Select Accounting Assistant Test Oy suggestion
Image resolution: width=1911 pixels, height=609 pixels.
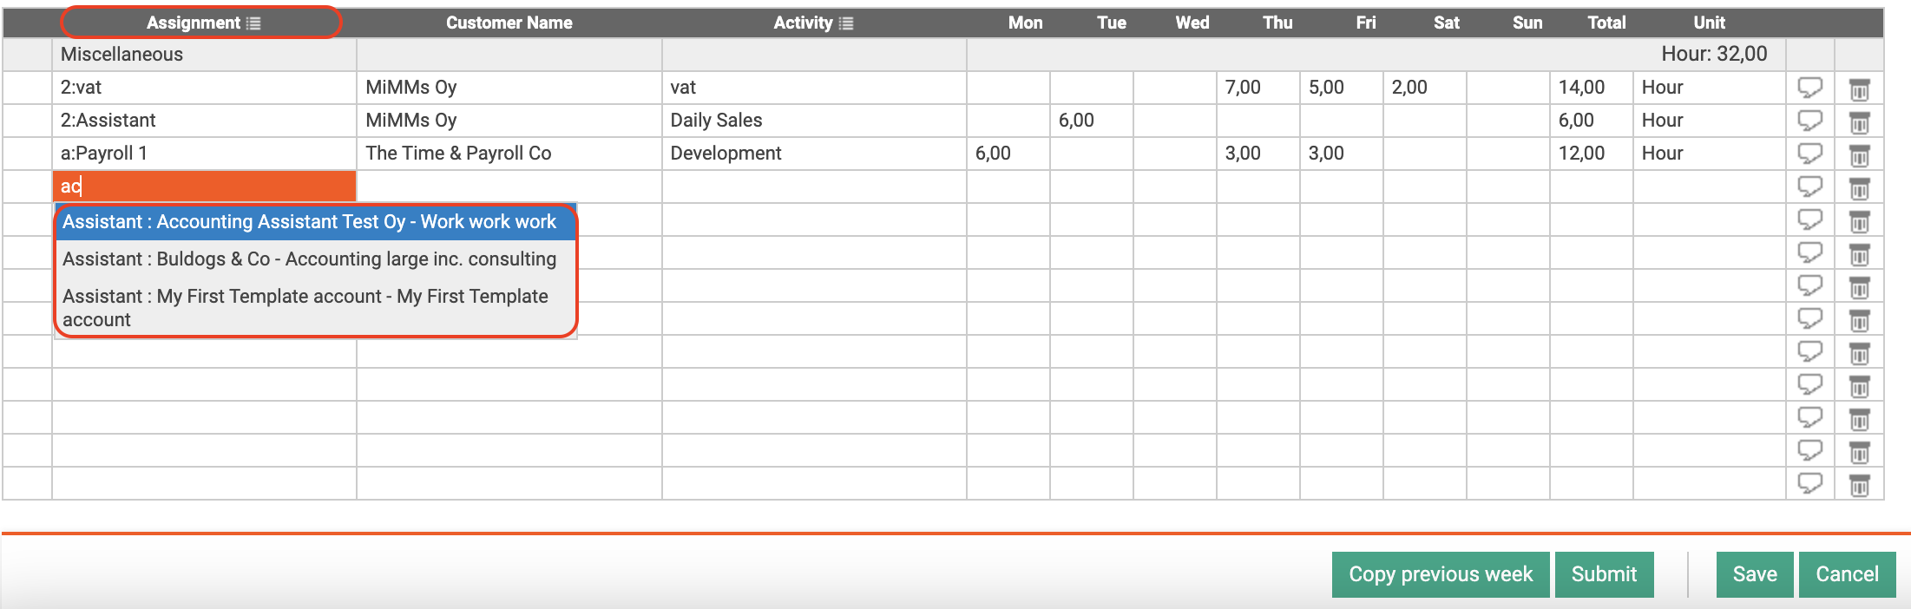[309, 222]
